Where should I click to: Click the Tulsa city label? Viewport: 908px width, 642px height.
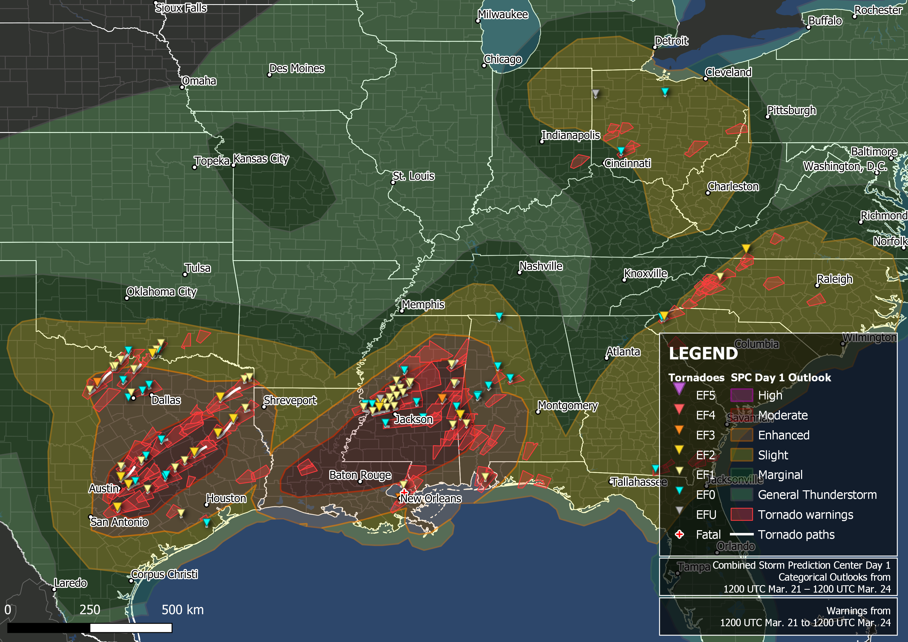198,268
